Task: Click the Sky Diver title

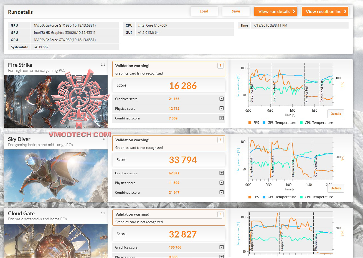Action: 19,139
